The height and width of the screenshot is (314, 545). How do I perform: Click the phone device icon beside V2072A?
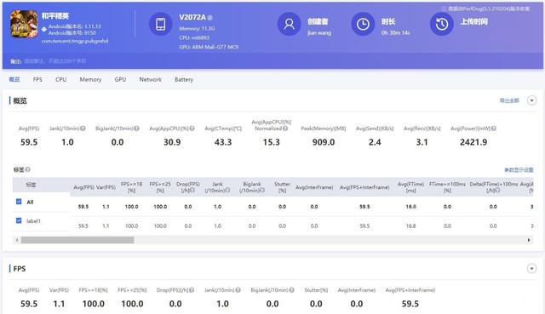161,24
